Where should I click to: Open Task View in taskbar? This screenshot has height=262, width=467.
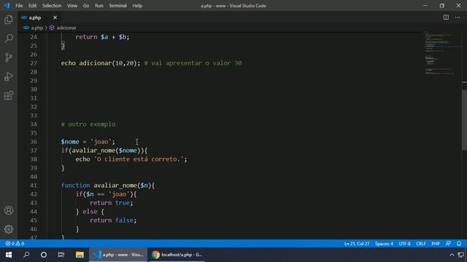point(61,255)
